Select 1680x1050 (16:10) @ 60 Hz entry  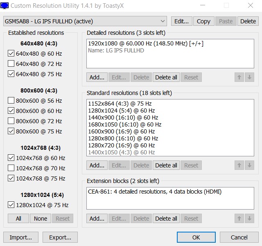coord(124,124)
